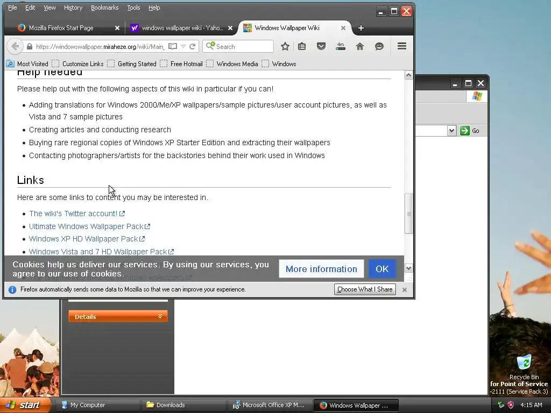The height and width of the screenshot is (413, 551).
Task: Open Ultimate Windows Wallpaper Pack link
Action: [89, 226]
